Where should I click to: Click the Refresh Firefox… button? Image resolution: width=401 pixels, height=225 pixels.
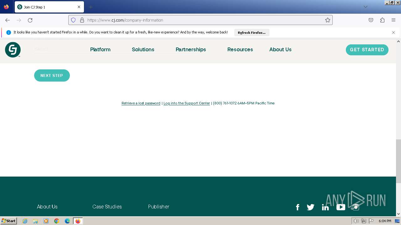point(252,32)
